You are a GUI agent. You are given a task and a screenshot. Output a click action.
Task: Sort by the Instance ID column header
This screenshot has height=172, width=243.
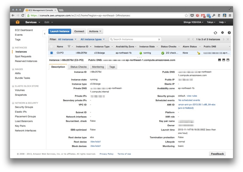82,47
